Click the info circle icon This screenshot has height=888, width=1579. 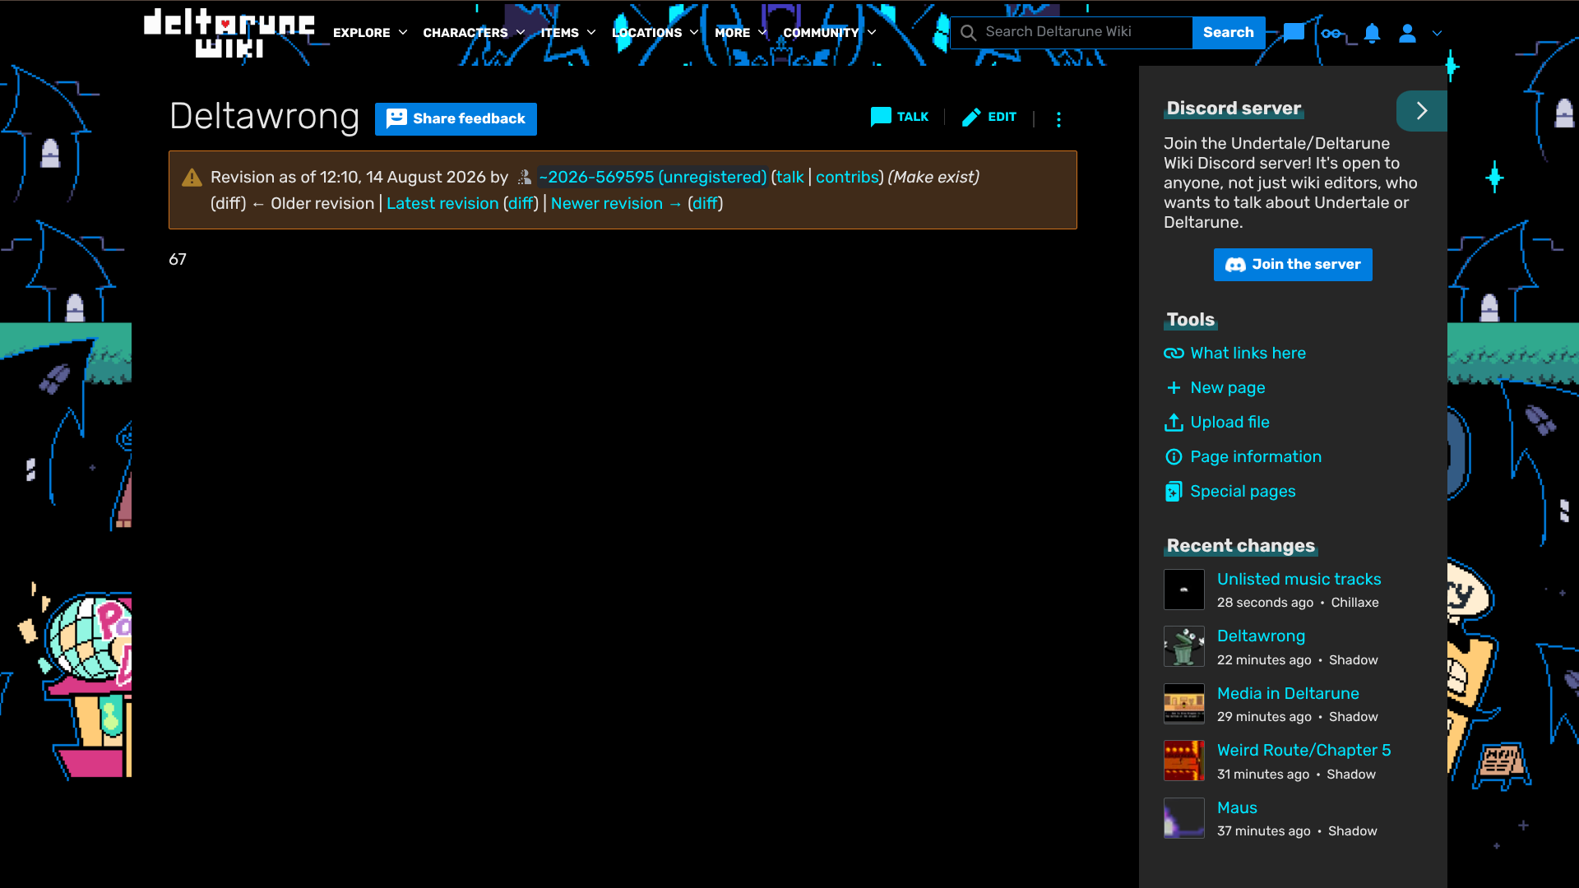tap(1174, 456)
